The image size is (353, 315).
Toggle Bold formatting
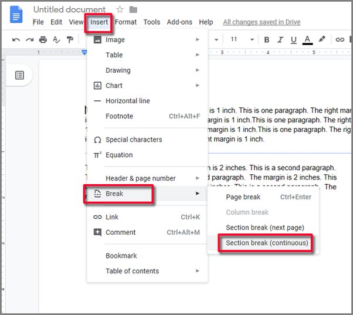[x=267, y=40]
